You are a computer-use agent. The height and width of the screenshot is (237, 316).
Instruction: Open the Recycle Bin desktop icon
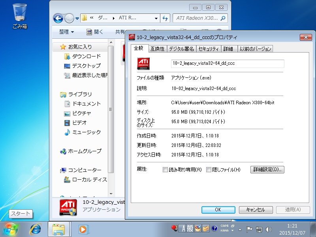tap(20, 16)
